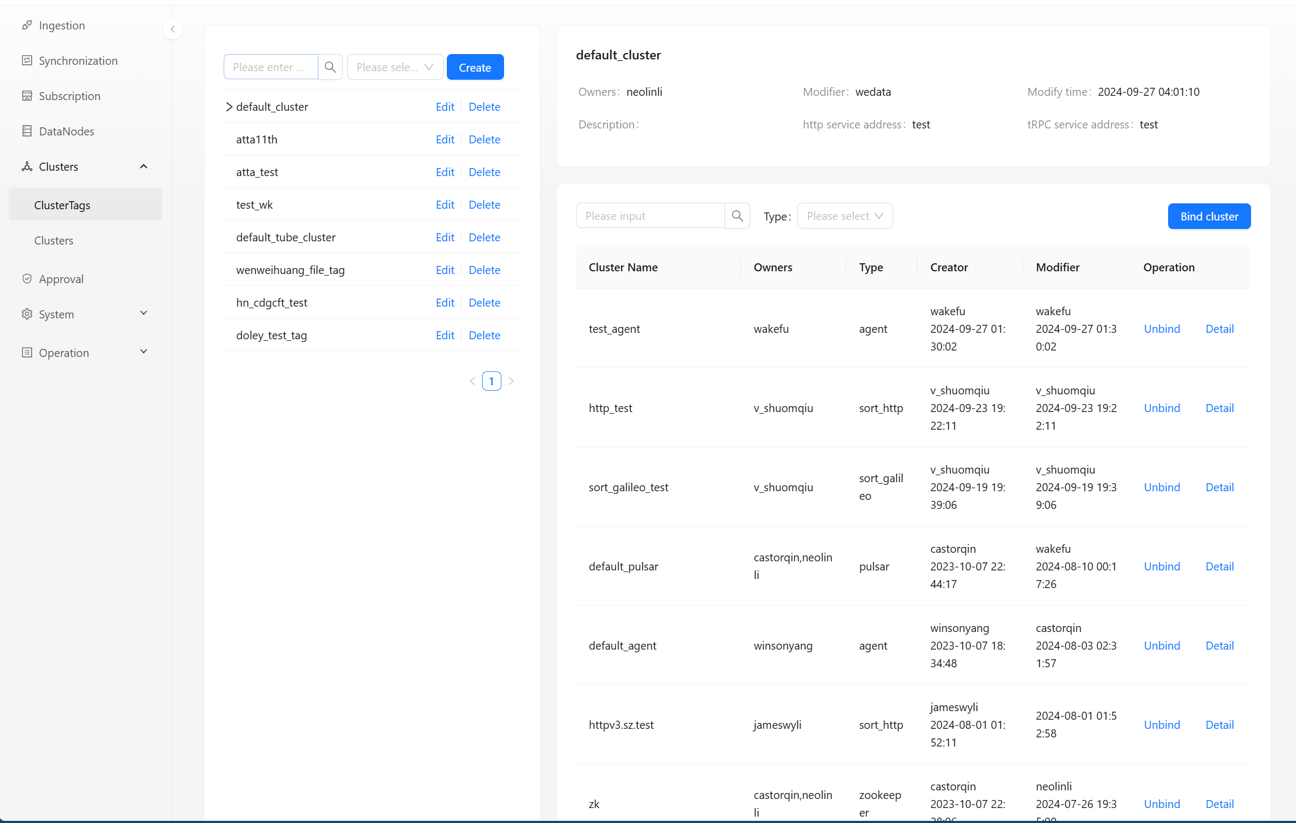The height and width of the screenshot is (823, 1296).
Task: Collapse sidebar with the round arrow button
Action: [x=173, y=29]
